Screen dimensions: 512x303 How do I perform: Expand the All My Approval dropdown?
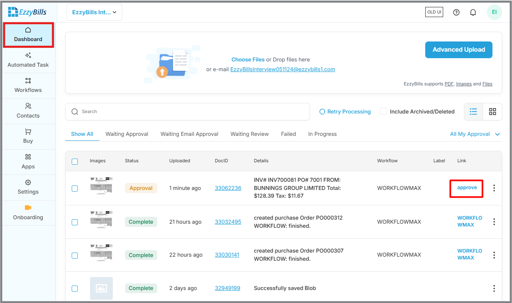click(475, 134)
